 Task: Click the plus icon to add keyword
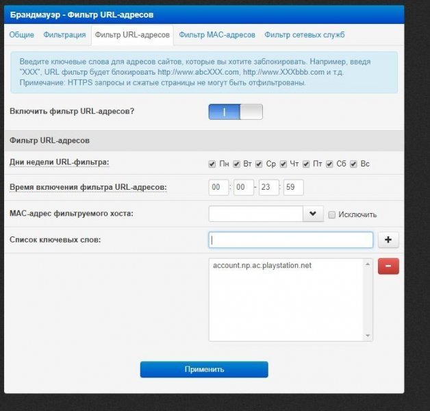(388, 240)
